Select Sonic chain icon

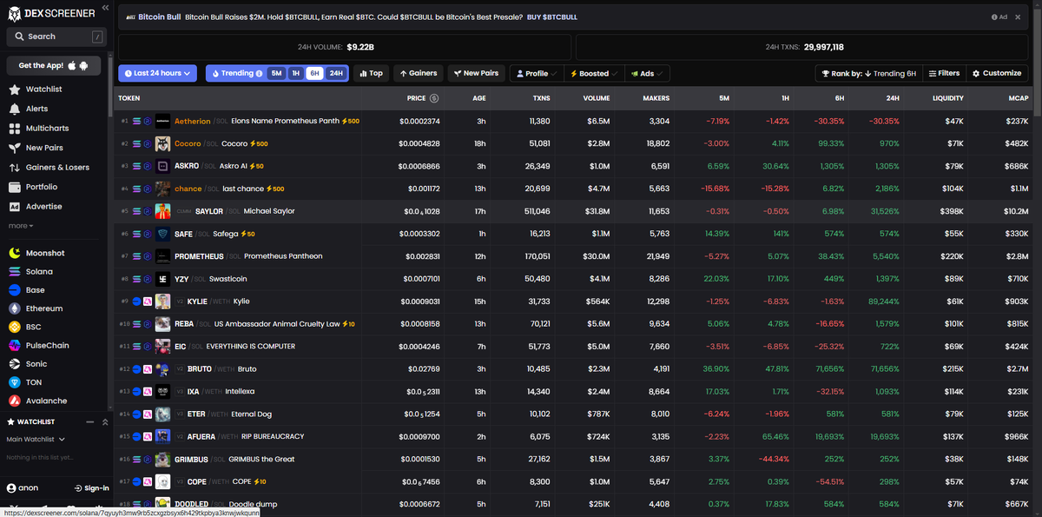[15, 364]
